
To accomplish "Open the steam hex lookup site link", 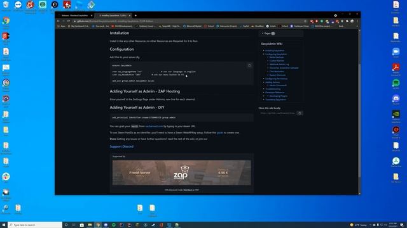I will pos(154,127).
